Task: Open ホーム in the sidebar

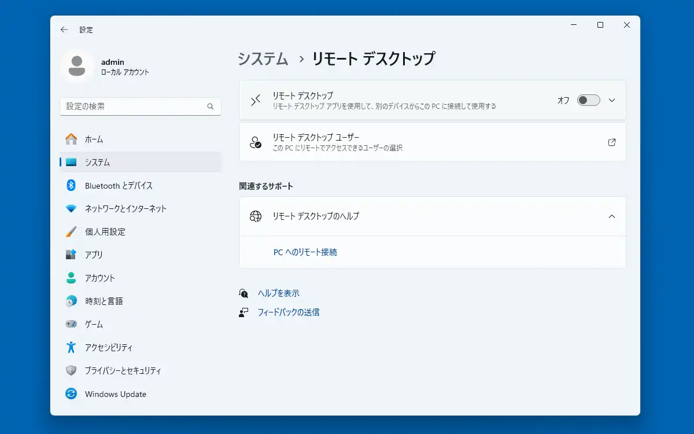Action: [x=141, y=139]
